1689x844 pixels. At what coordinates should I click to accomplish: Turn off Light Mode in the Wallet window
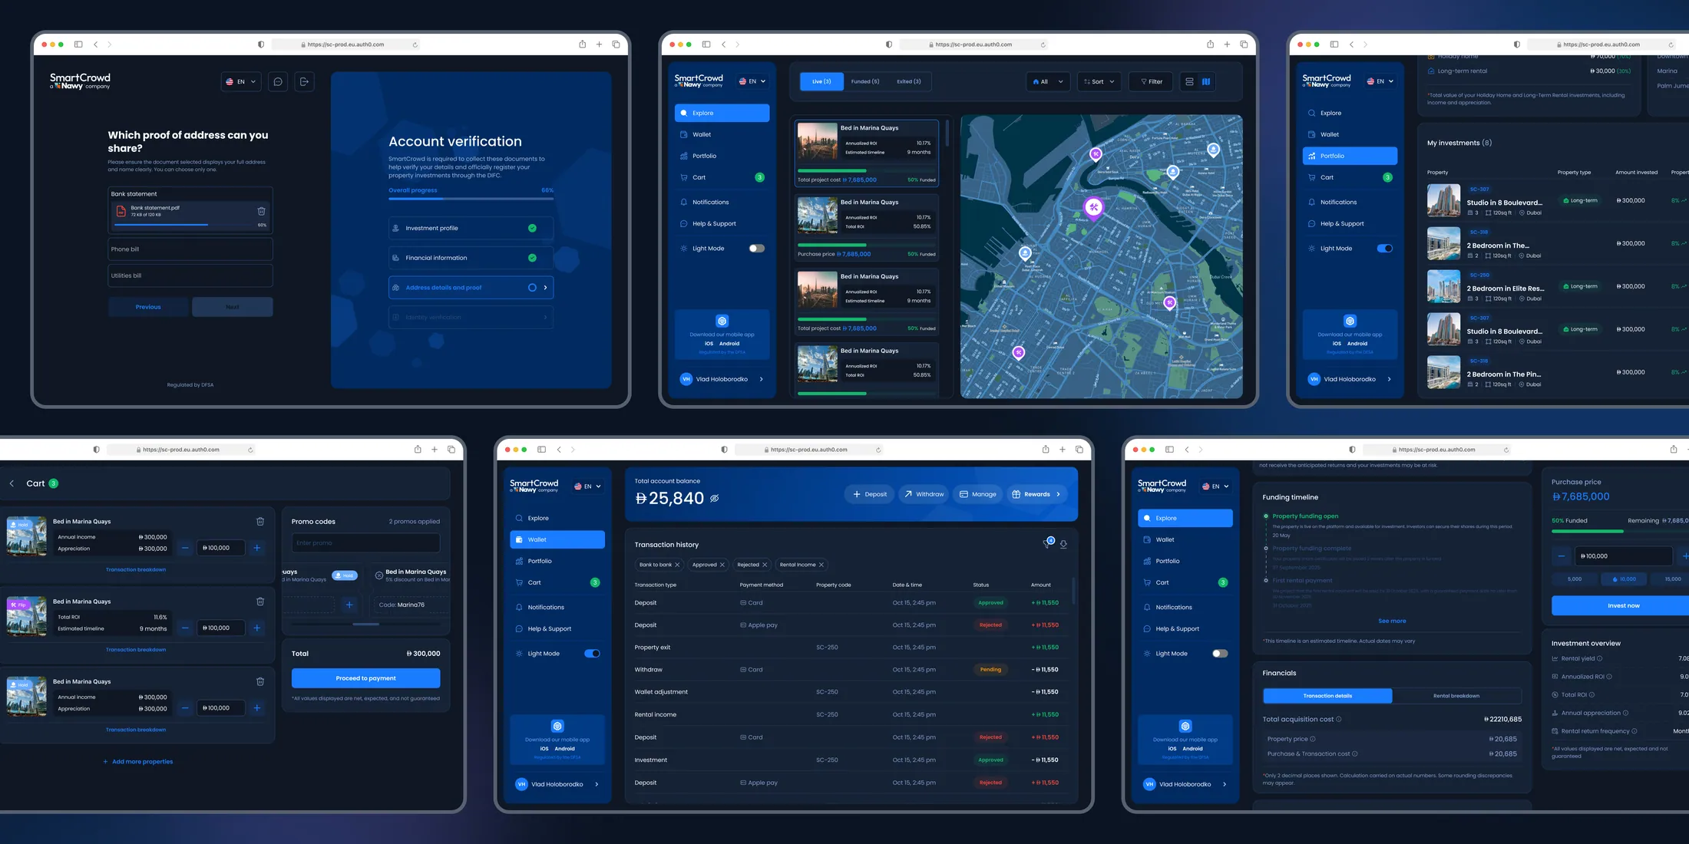coord(593,654)
